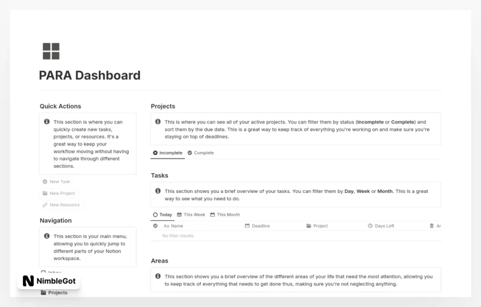Click the info icon in Quick Actions
Screen dimensions: 481x307
47,121
